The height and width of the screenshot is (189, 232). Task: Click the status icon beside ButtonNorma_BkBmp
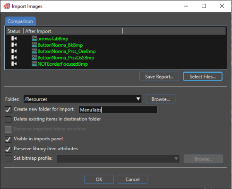coord(14,45)
